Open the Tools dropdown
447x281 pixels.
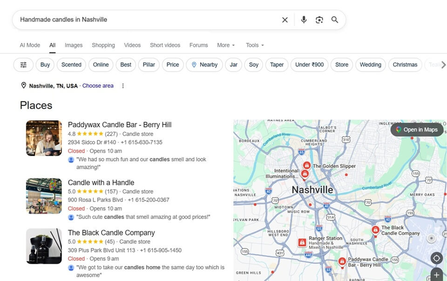point(255,45)
